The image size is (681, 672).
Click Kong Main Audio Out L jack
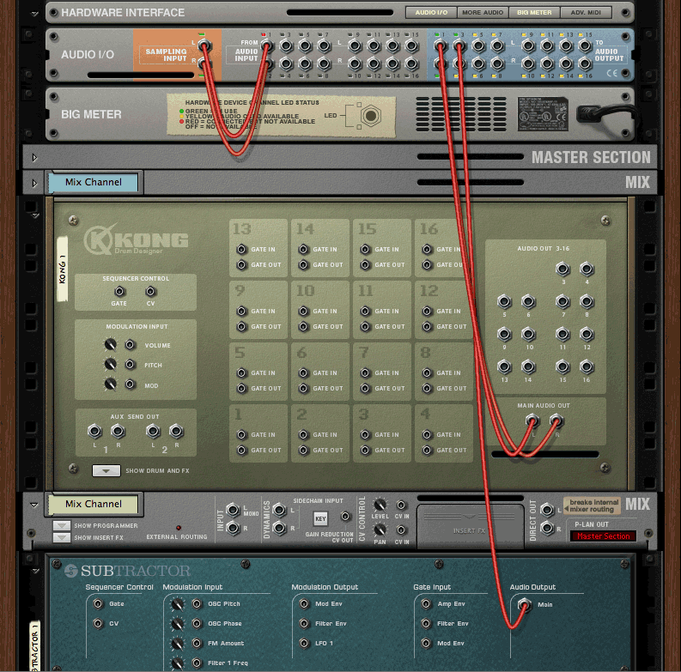click(x=532, y=421)
